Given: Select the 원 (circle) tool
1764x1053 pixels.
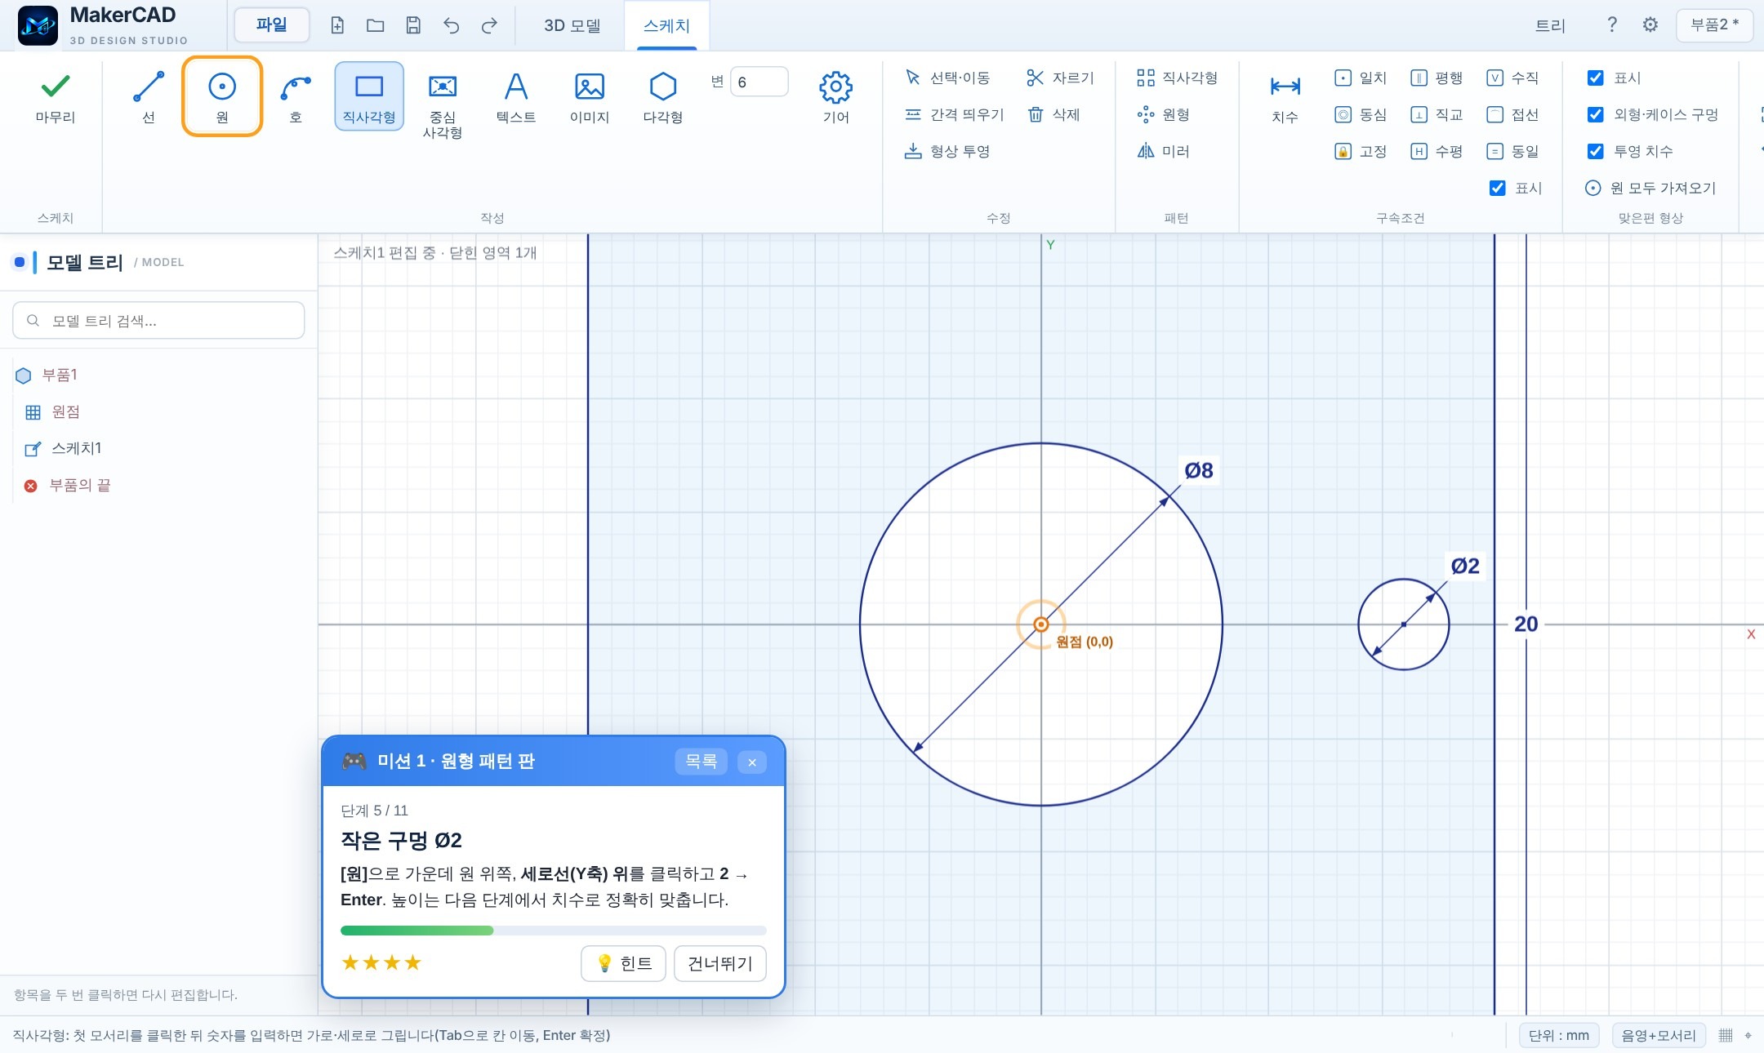Looking at the screenshot, I should pyautogui.click(x=222, y=96).
